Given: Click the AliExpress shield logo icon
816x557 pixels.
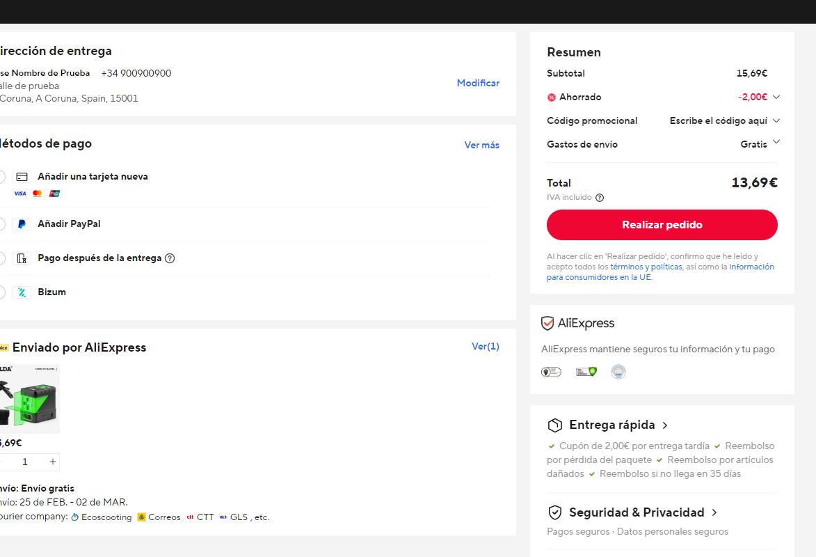Looking at the screenshot, I should [x=547, y=323].
